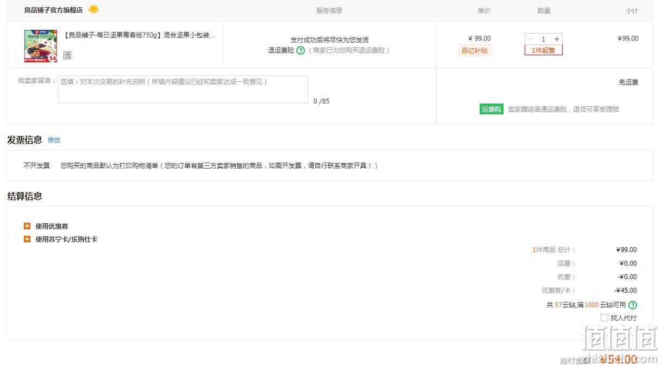
Task: Click the green 运费险 badge
Action: 492,109
